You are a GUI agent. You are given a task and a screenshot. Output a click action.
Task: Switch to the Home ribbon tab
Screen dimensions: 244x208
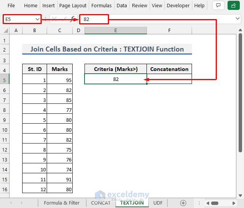click(x=31, y=6)
